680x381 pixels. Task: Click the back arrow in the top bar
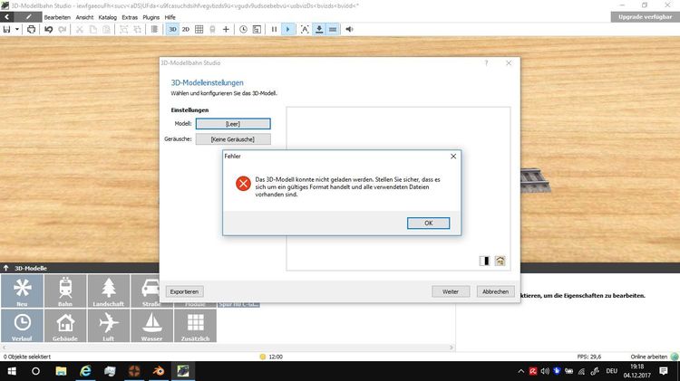click(x=7, y=17)
